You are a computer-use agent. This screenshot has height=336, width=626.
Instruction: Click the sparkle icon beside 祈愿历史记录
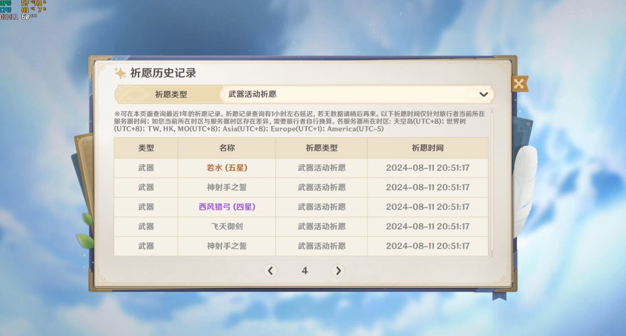click(120, 73)
